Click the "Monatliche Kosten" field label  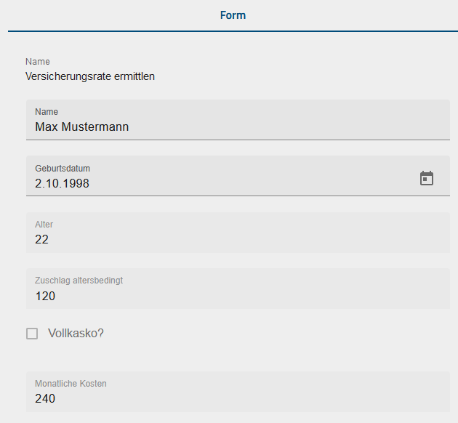[x=71, y=383]
